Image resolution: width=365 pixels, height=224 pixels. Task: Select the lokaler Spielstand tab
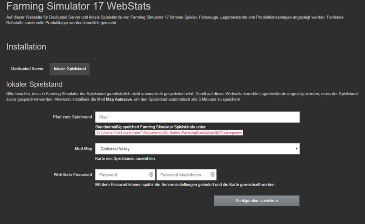(70, 69)
